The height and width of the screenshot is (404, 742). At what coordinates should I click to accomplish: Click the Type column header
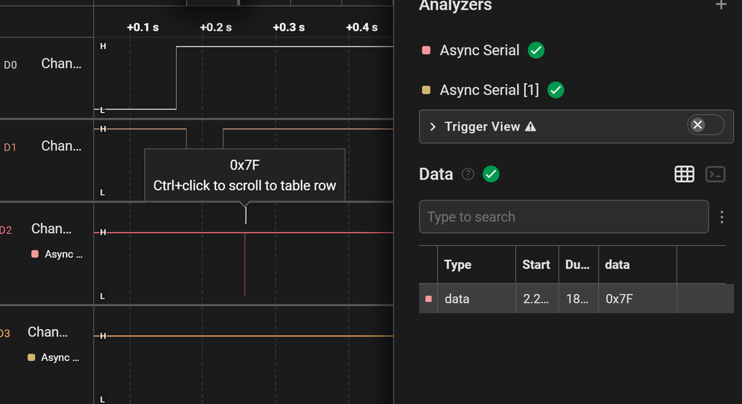tap(458, 264)
